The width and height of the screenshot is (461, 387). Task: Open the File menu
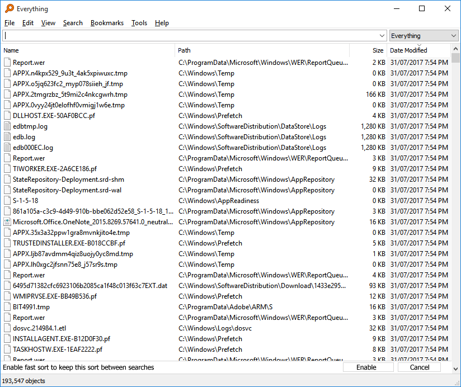click(10, 23)
